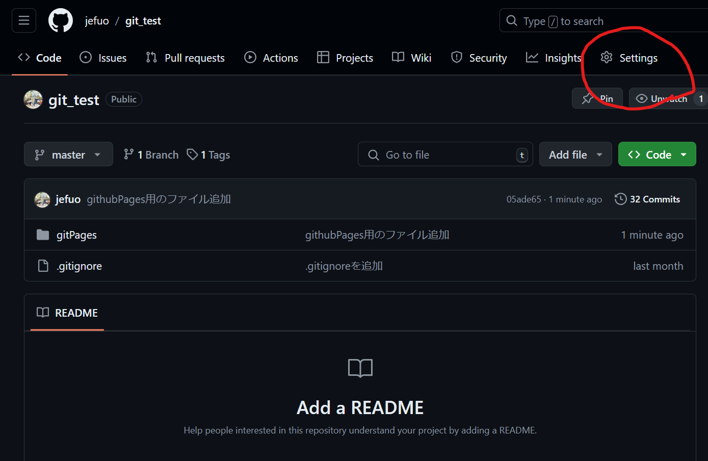Open the Security tab

point(479,58)
